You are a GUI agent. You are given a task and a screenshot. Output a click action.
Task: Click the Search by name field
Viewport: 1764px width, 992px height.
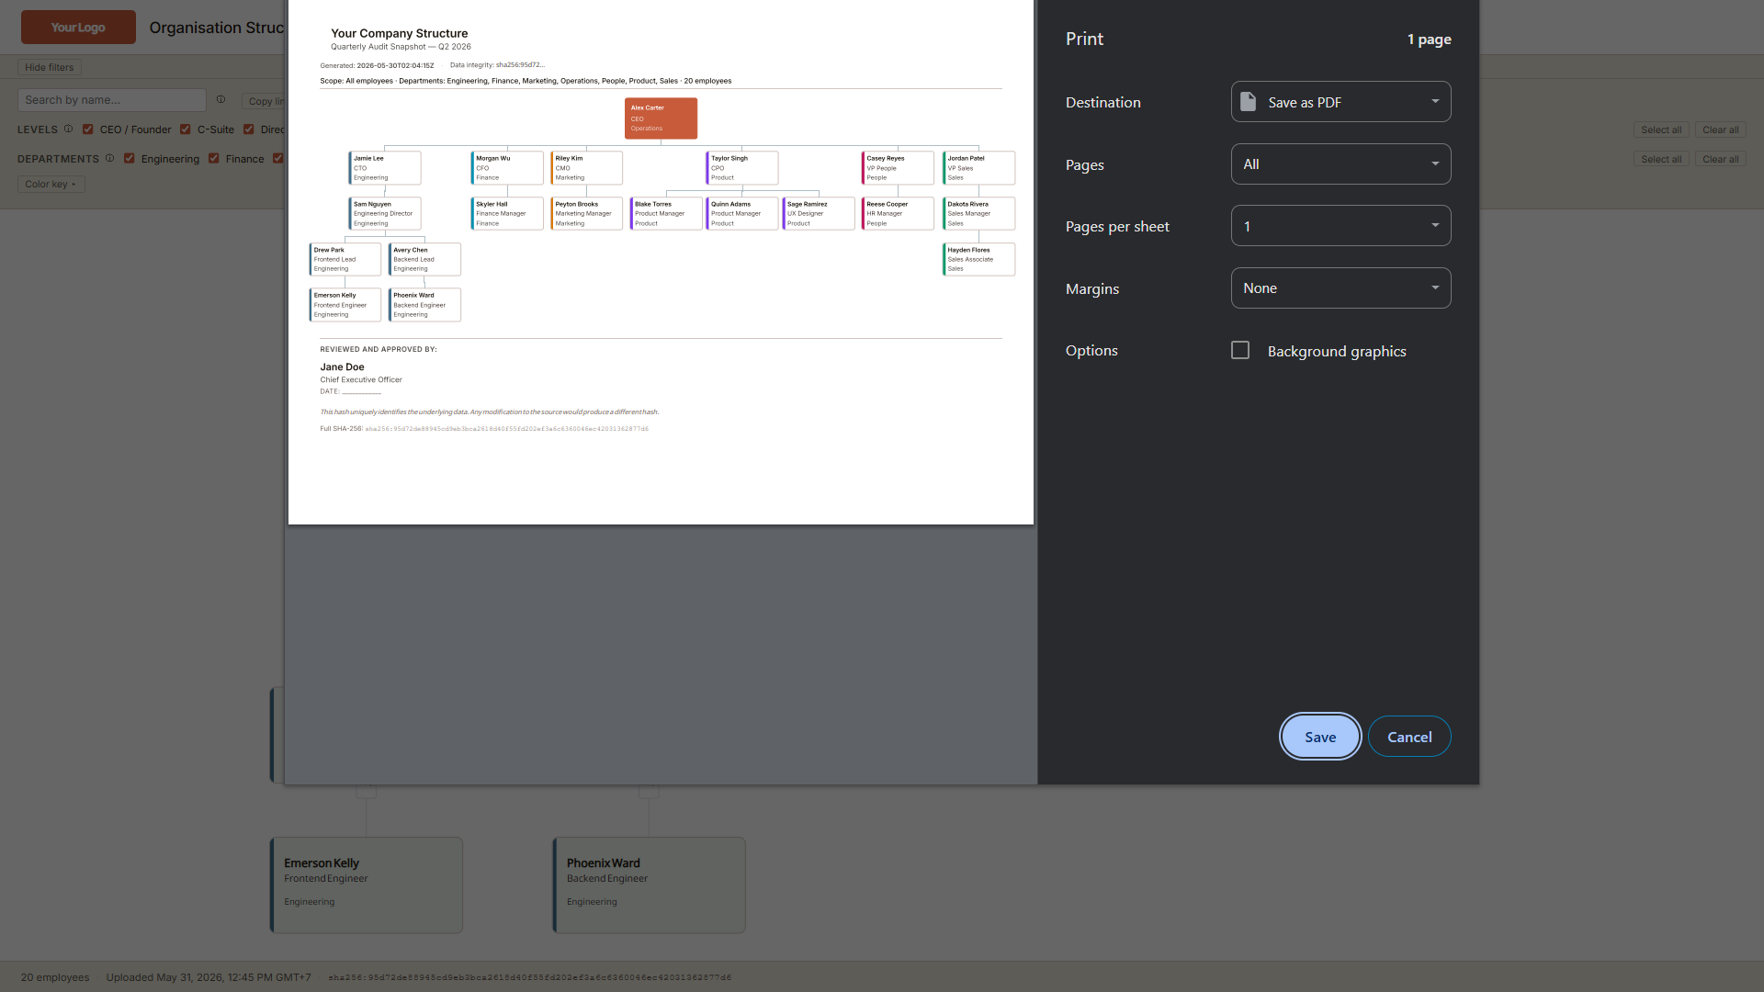click(112, 100)
